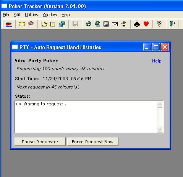Click inside the Status text box
Image resolution: width=183 pixels, height=177 pixels.
[86, 117]
